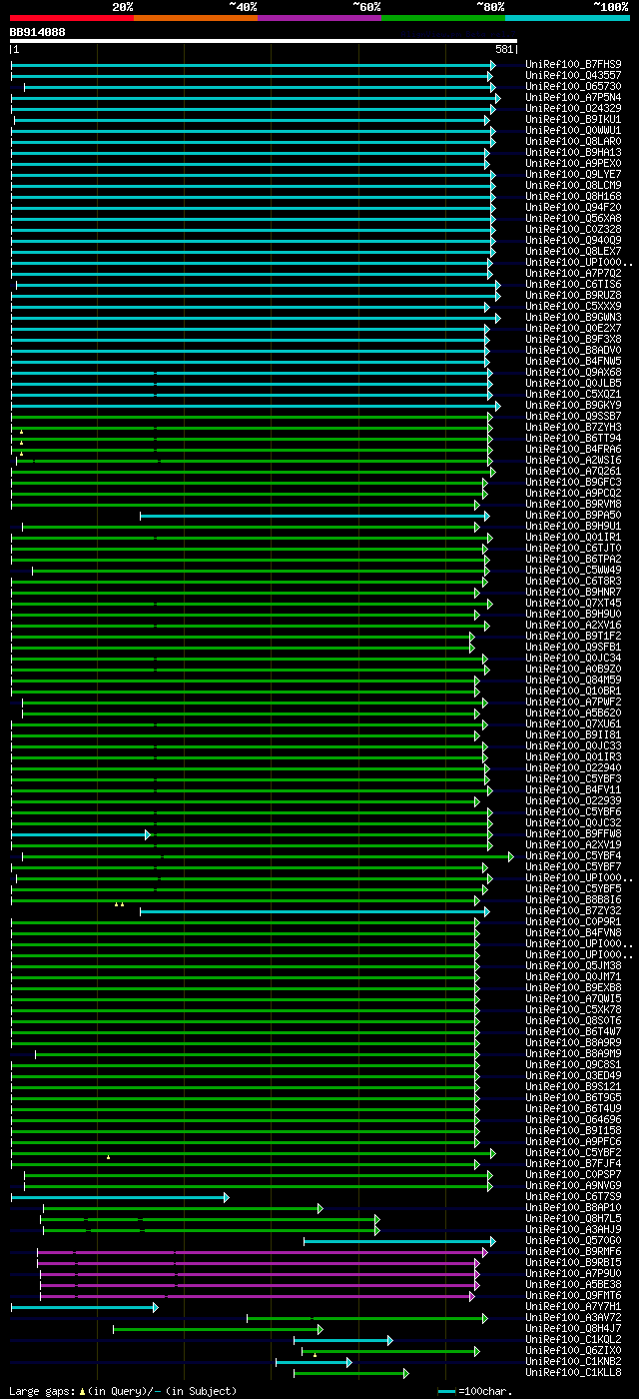Select the UniRef100_Q8LEX7 label
639x1399 pixels.
[x=573, y=251]
